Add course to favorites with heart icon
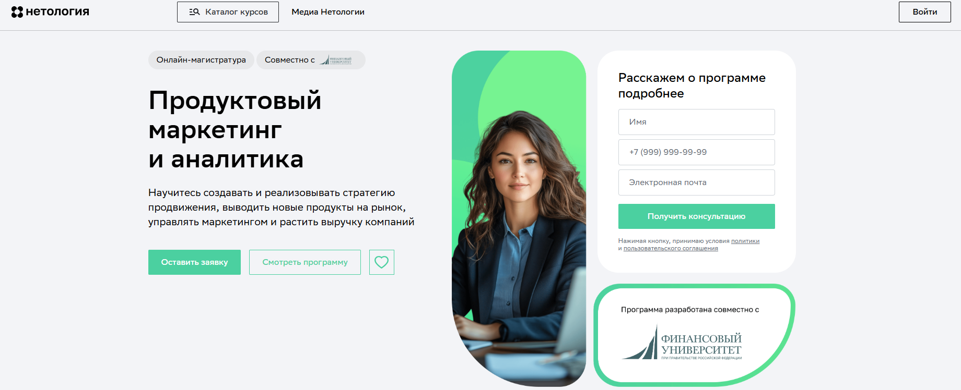961x390 pixels. pos(382,262)
